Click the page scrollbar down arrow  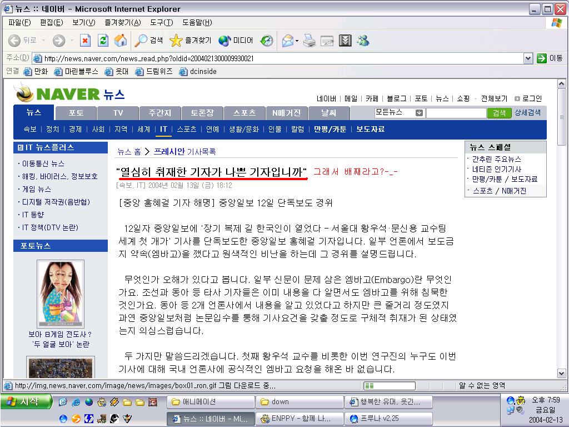coord(561,374)
